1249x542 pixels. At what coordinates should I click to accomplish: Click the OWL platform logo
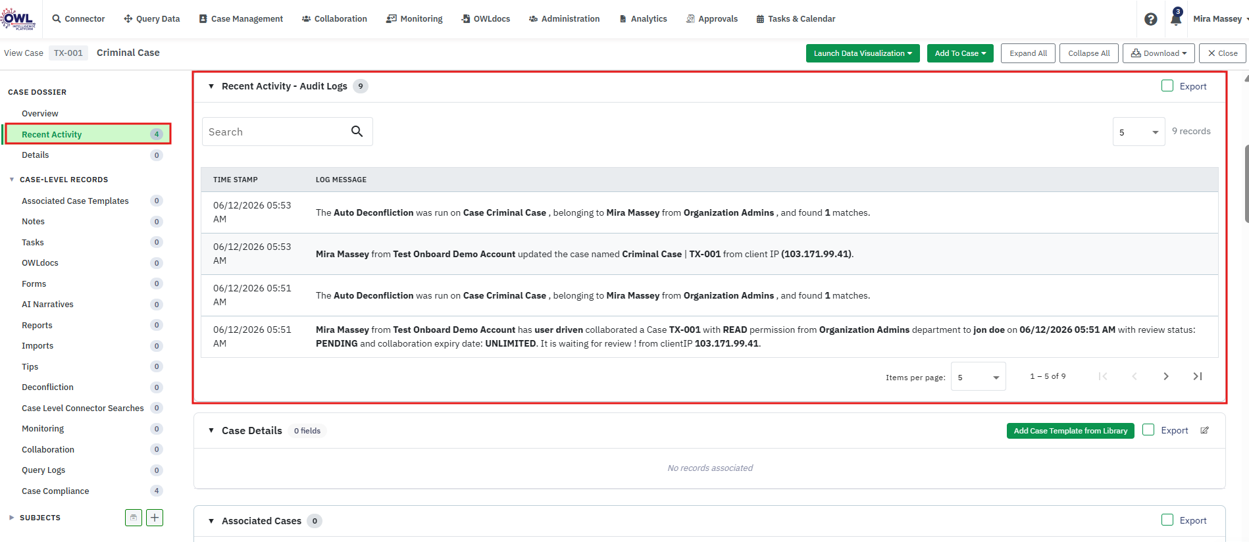(x=18, y=18)
